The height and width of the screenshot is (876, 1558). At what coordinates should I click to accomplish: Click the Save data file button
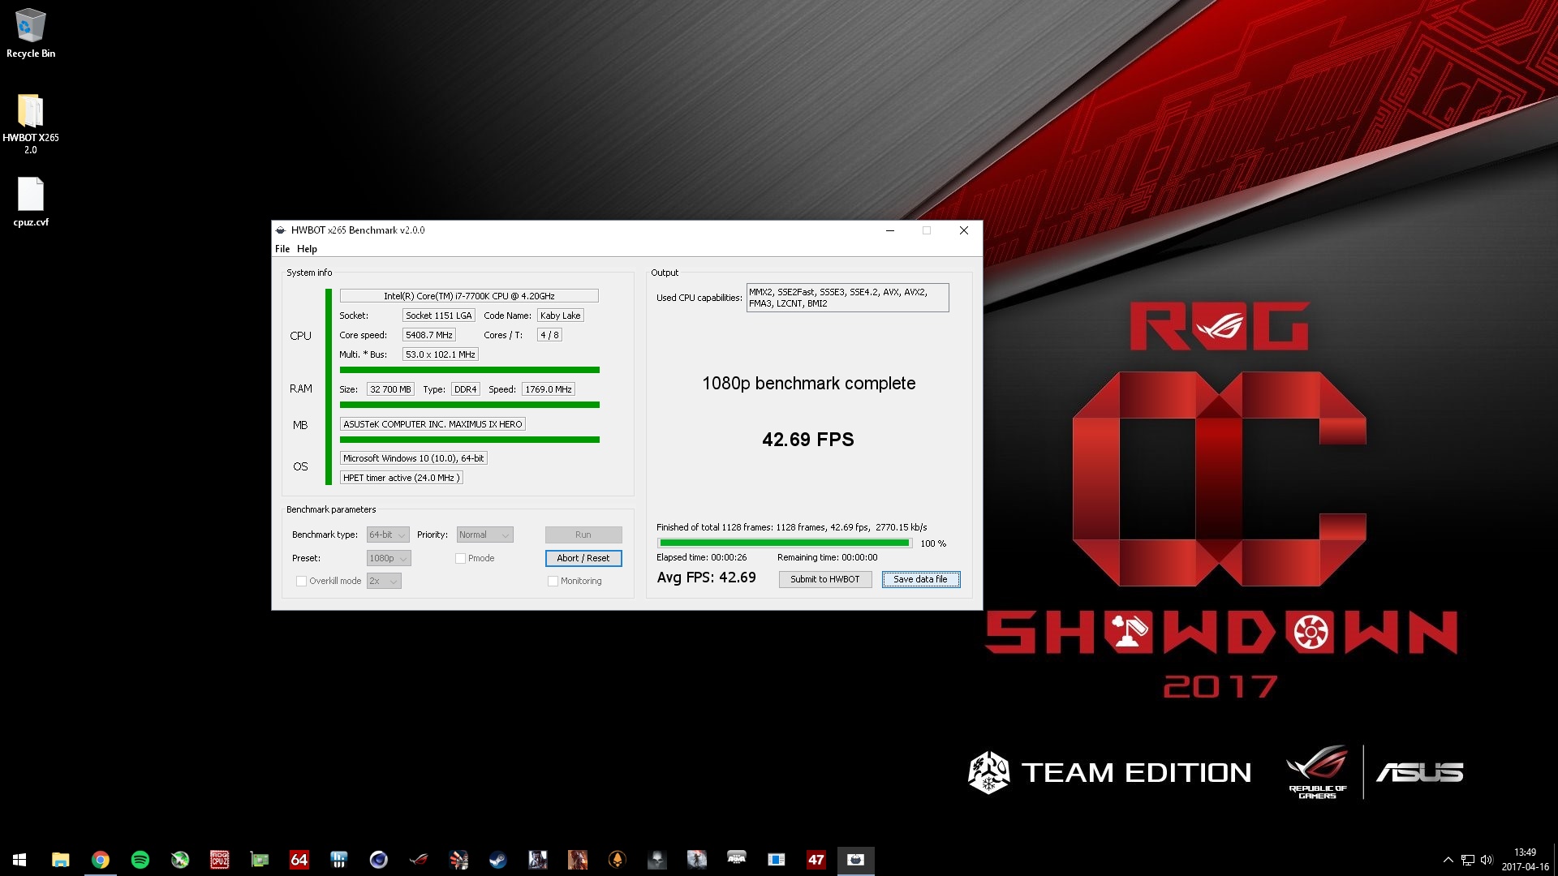pos(921,579)
